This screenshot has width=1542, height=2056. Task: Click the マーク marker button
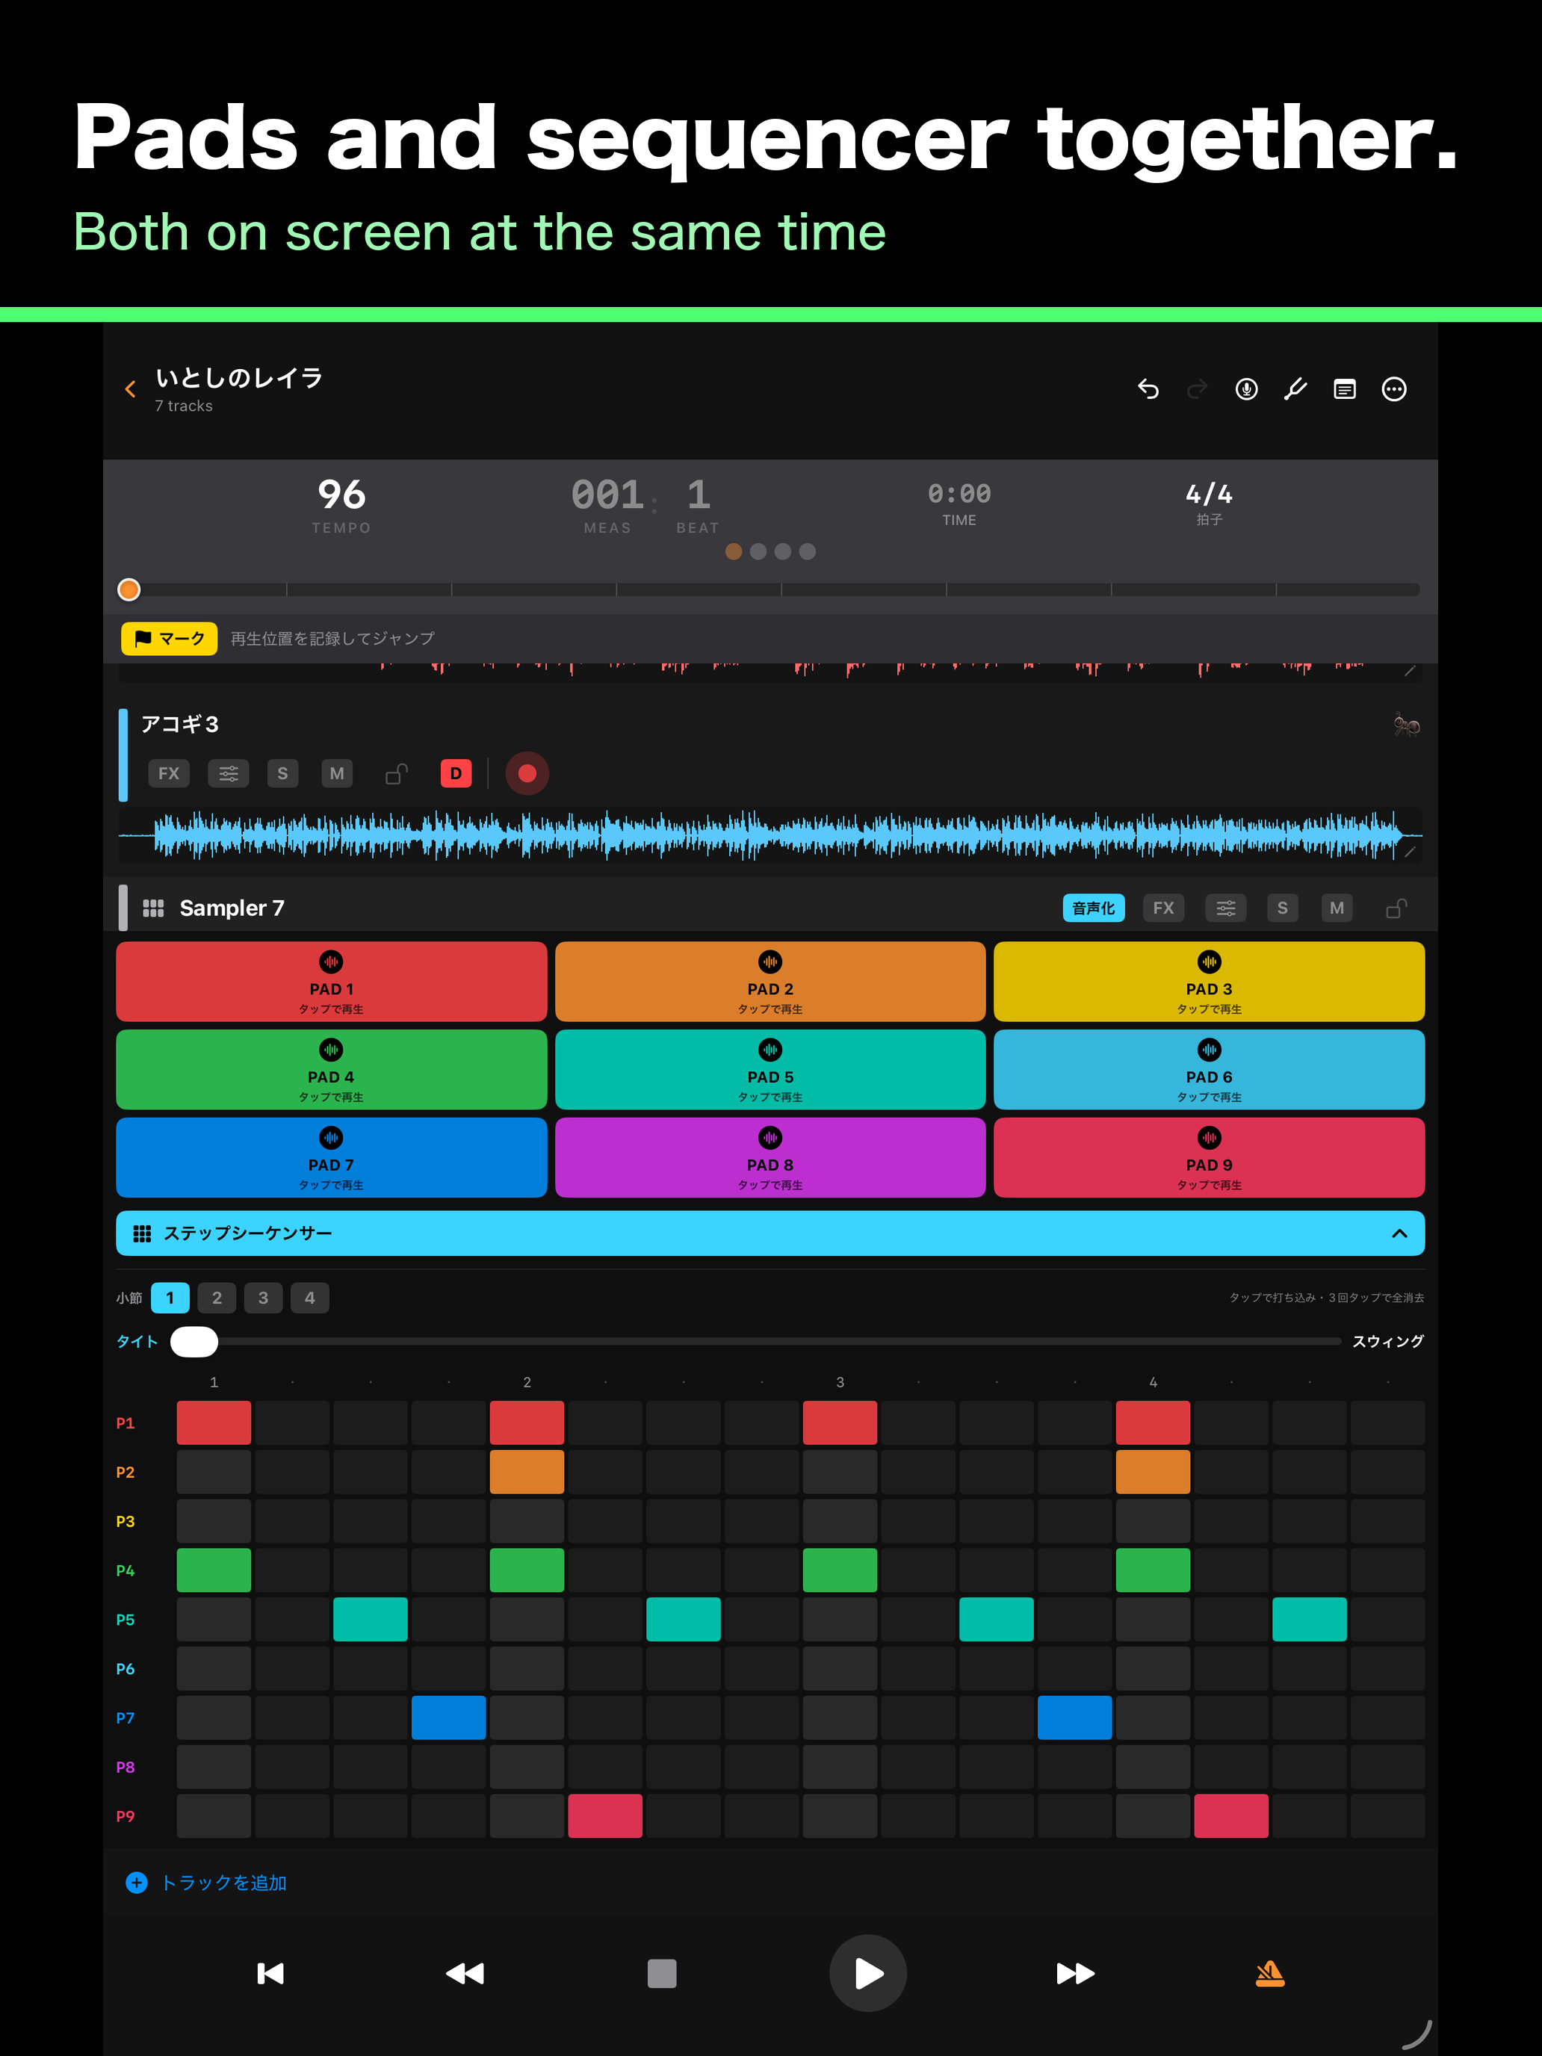(169, 639)
